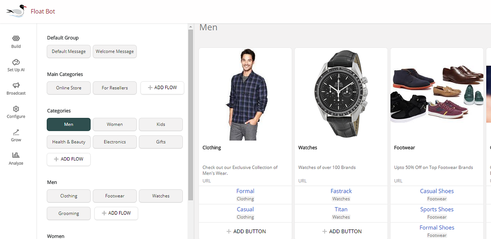Open the Broadcast megaphone icon
This screenshot has height=239, width=491.
(16, 85)
